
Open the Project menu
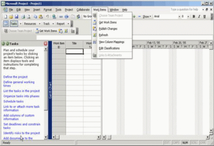point(69,10)
